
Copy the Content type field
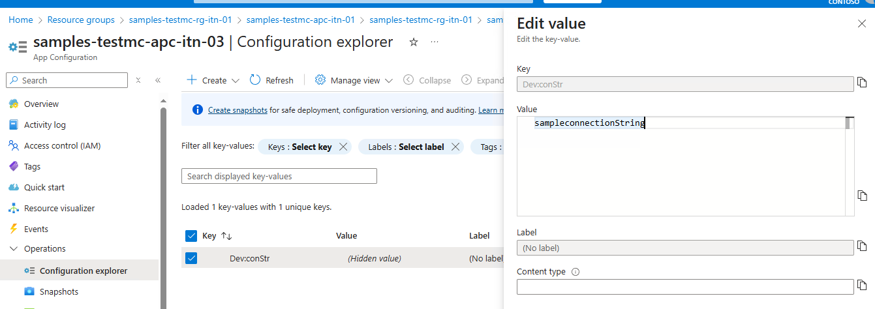[862, 286]
